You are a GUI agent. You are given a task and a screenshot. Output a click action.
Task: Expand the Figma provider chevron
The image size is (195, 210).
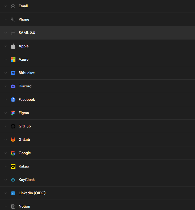coord(6,113)
